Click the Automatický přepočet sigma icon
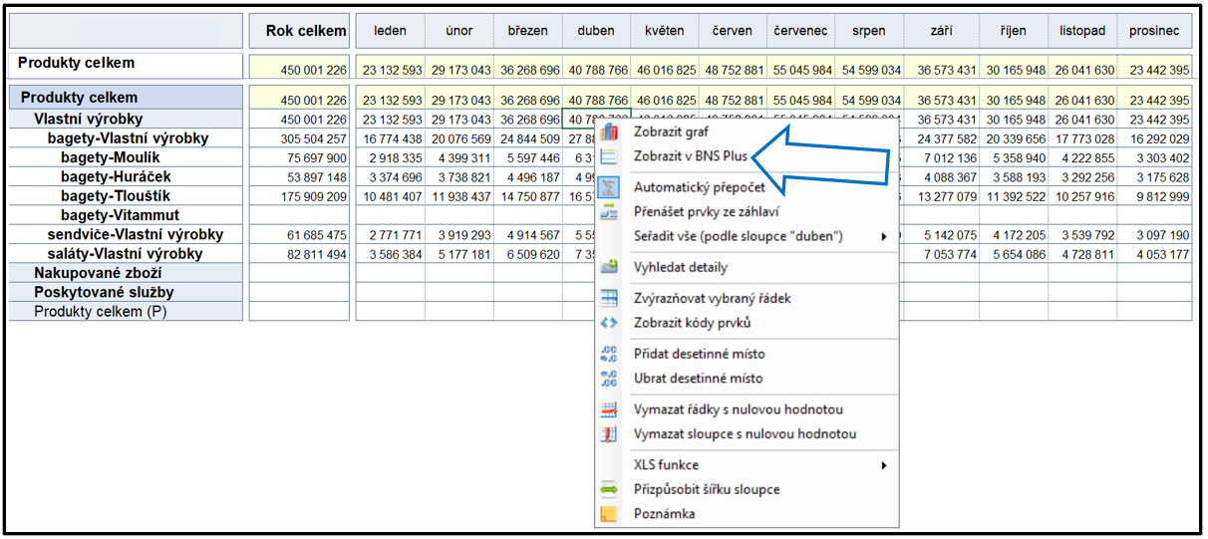 click(610, 187)
